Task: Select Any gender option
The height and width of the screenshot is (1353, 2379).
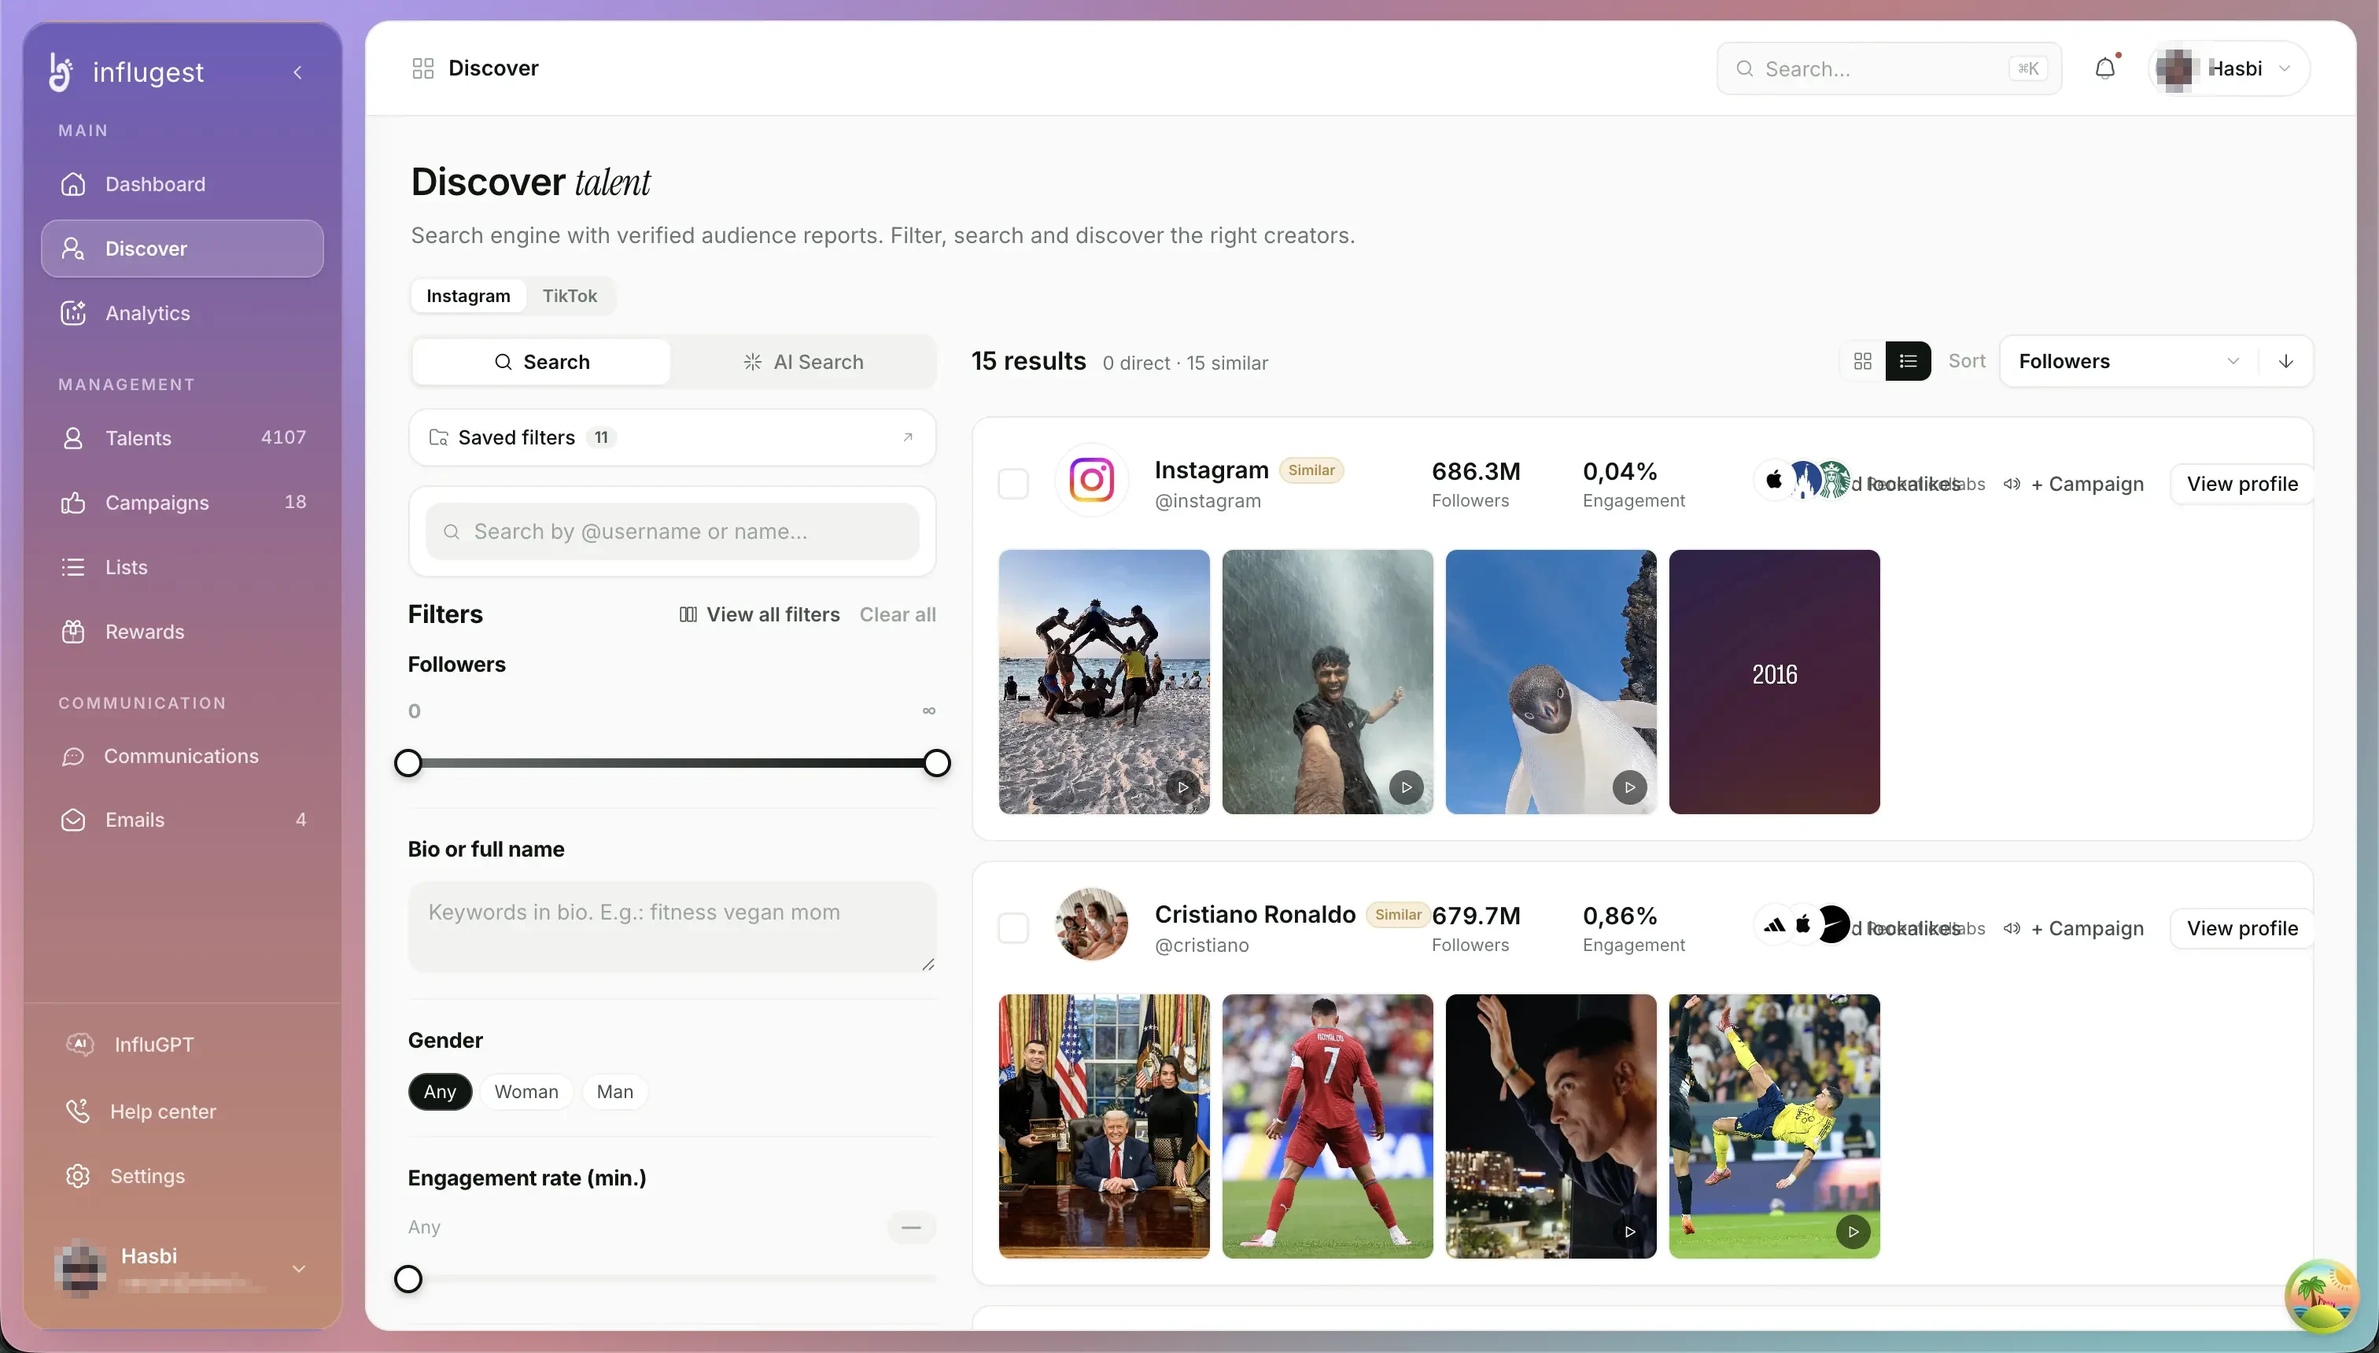Action: [x=440, y=1092]
